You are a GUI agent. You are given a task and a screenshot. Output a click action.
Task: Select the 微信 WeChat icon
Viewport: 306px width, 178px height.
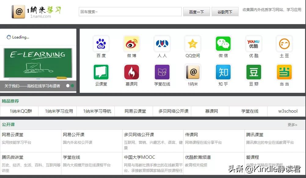click(223, 44)
